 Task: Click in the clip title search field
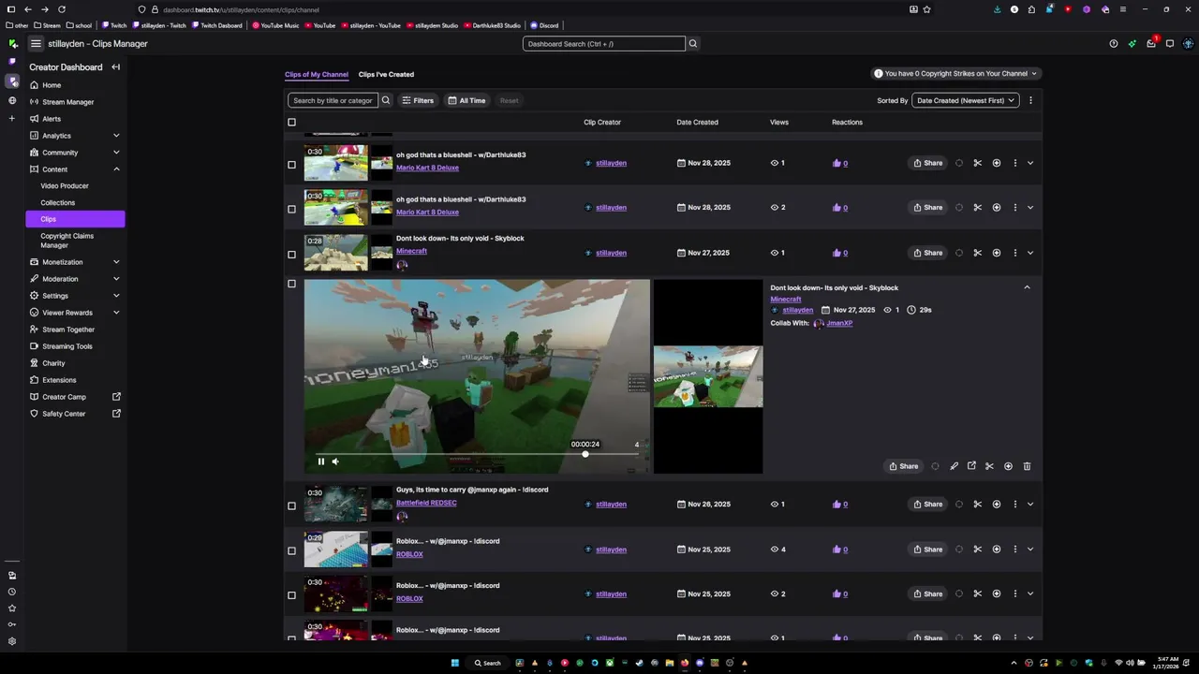click(333, 100)
